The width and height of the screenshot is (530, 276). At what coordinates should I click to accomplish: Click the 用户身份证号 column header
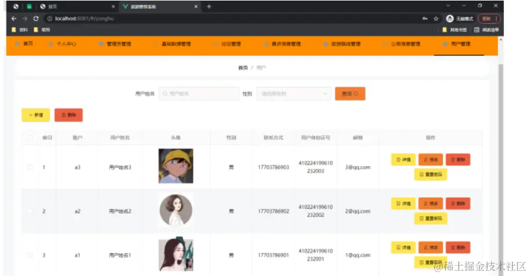315,138
